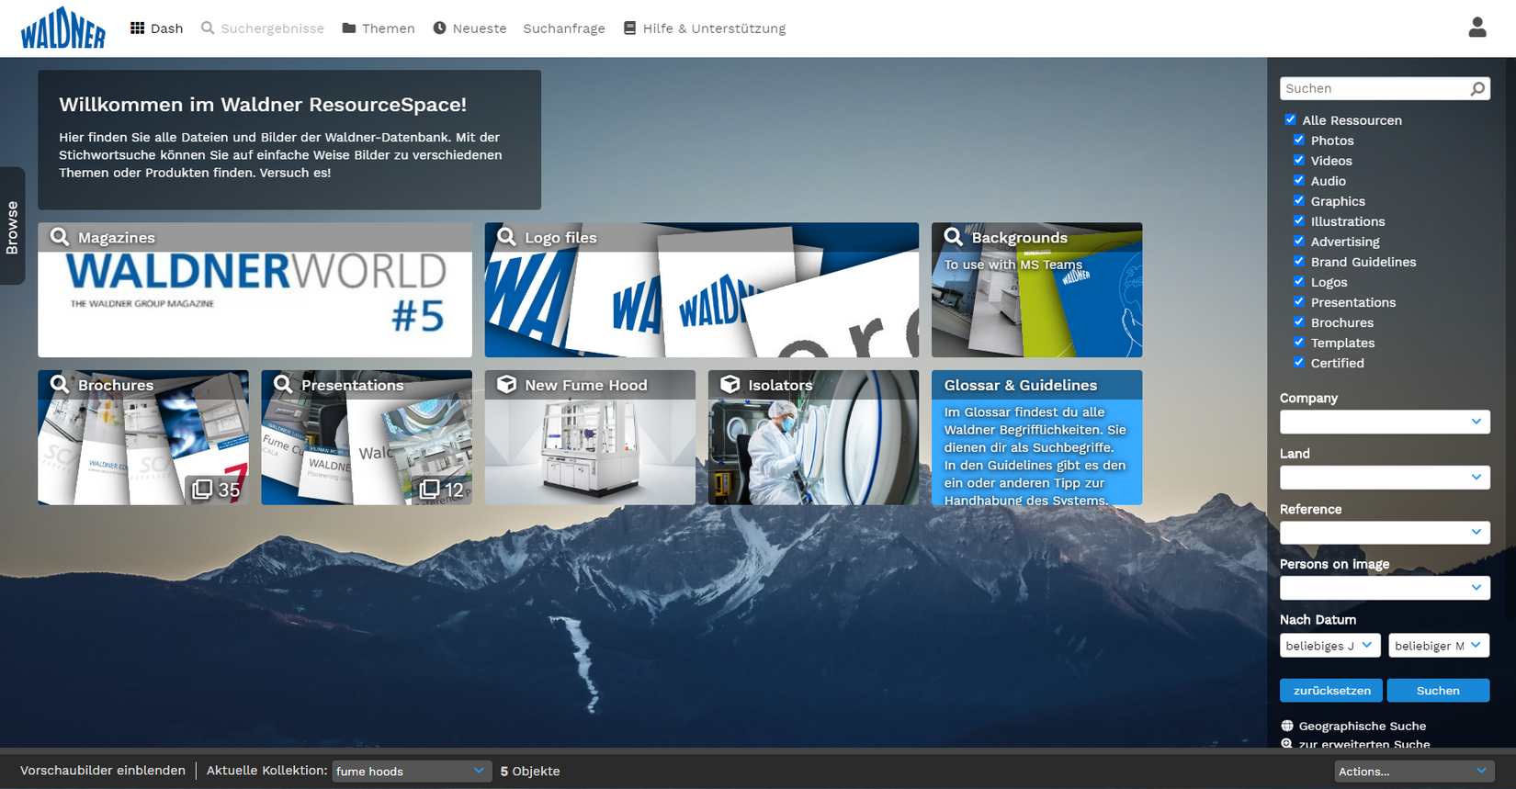Disable the Brand Guidelines checkbox
Viewport: 1516px width, 789px height.
point(1298,261)
